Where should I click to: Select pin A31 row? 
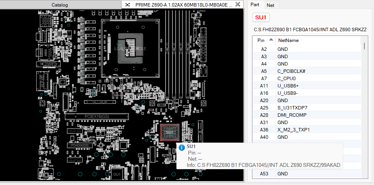coord(307,123)
